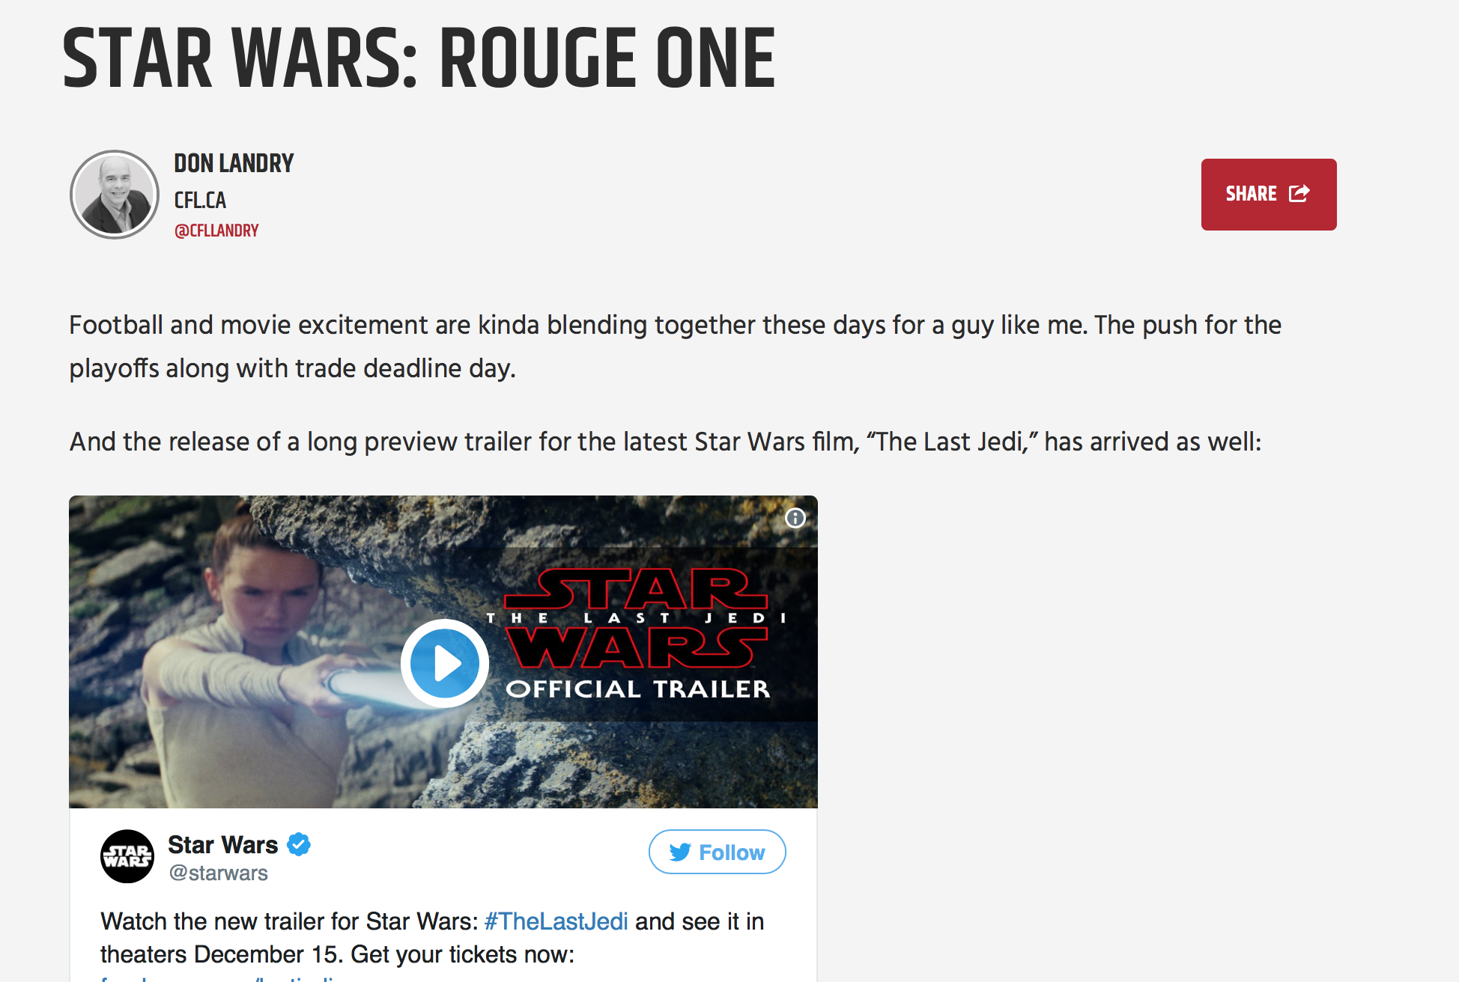
Task: Open the #TheLastJedi hashtag link
Action: point(556,921)
